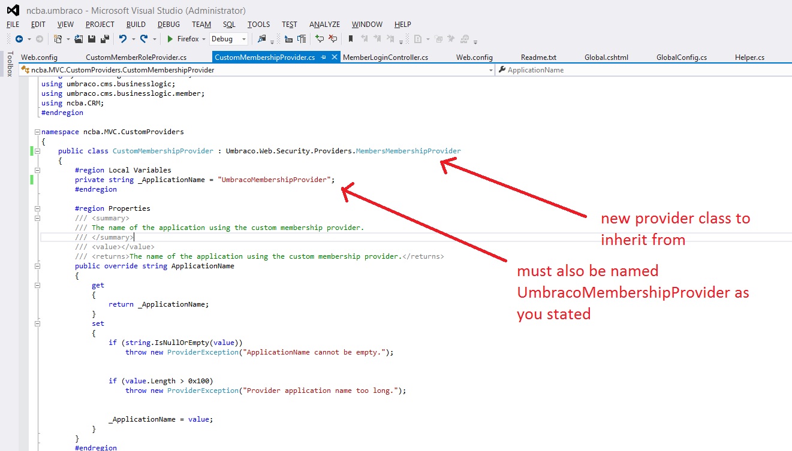Switch to the GlobalConfig.cs tab

click(x=682, y=57)
